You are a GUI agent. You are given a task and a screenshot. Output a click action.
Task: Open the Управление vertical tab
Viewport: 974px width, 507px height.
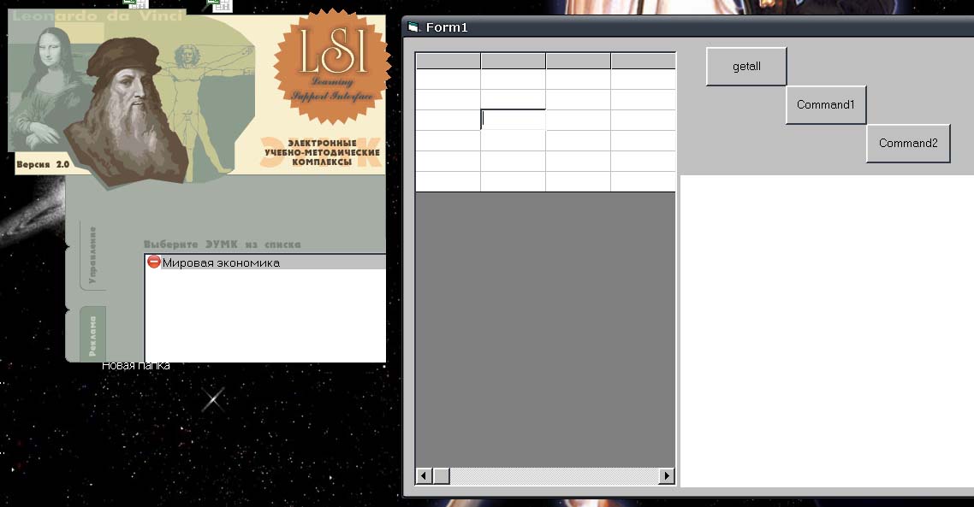[92, 255]
